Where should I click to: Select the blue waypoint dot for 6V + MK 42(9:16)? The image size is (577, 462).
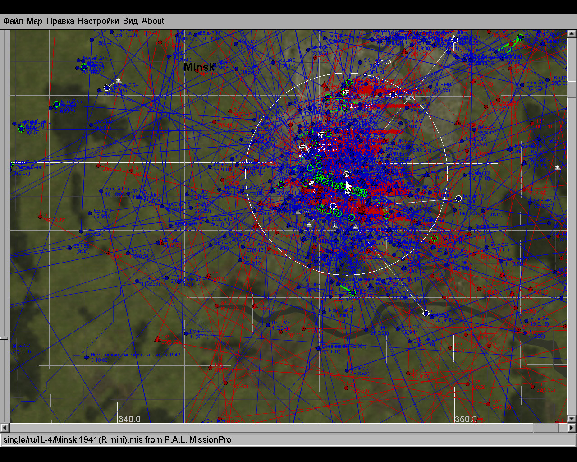coord(89,213)
